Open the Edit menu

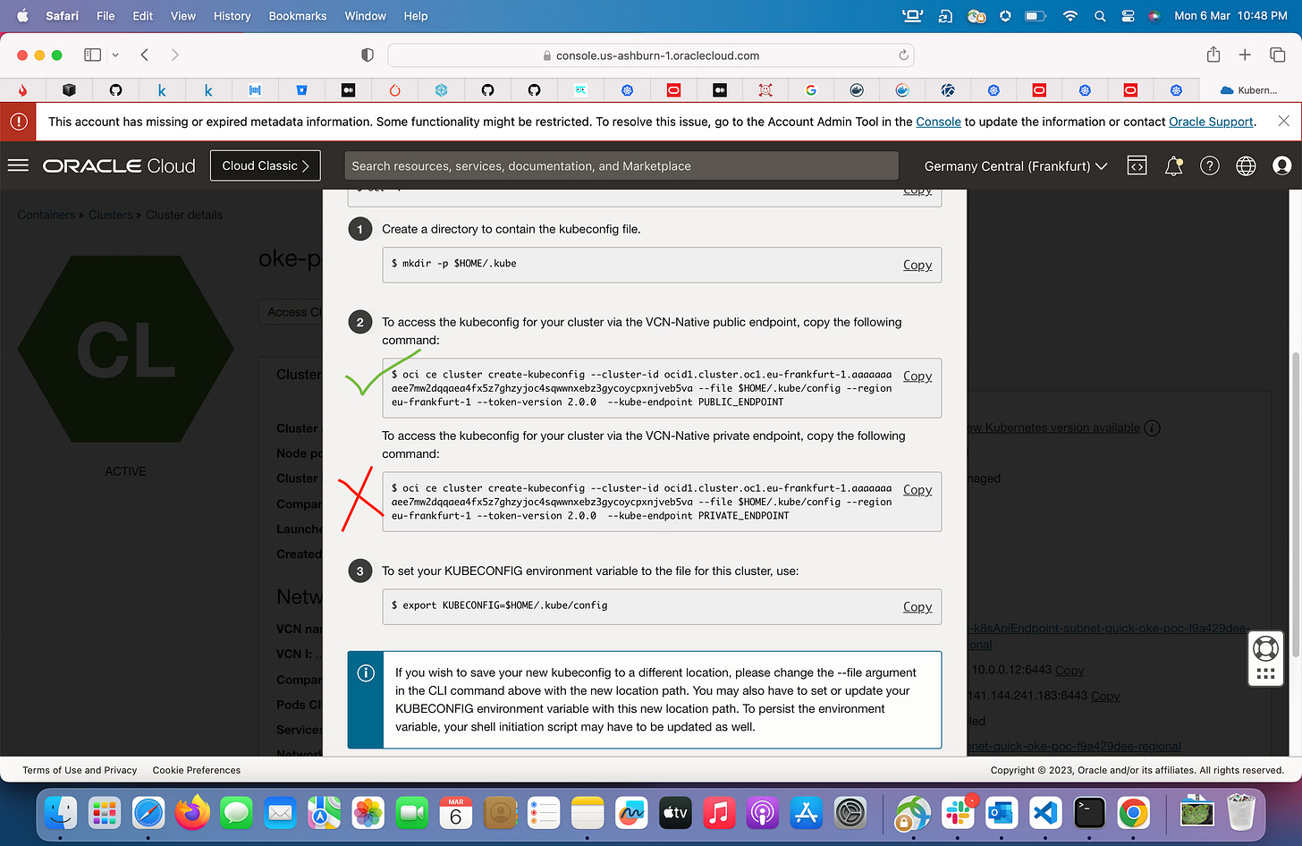[x=143, y=16]
